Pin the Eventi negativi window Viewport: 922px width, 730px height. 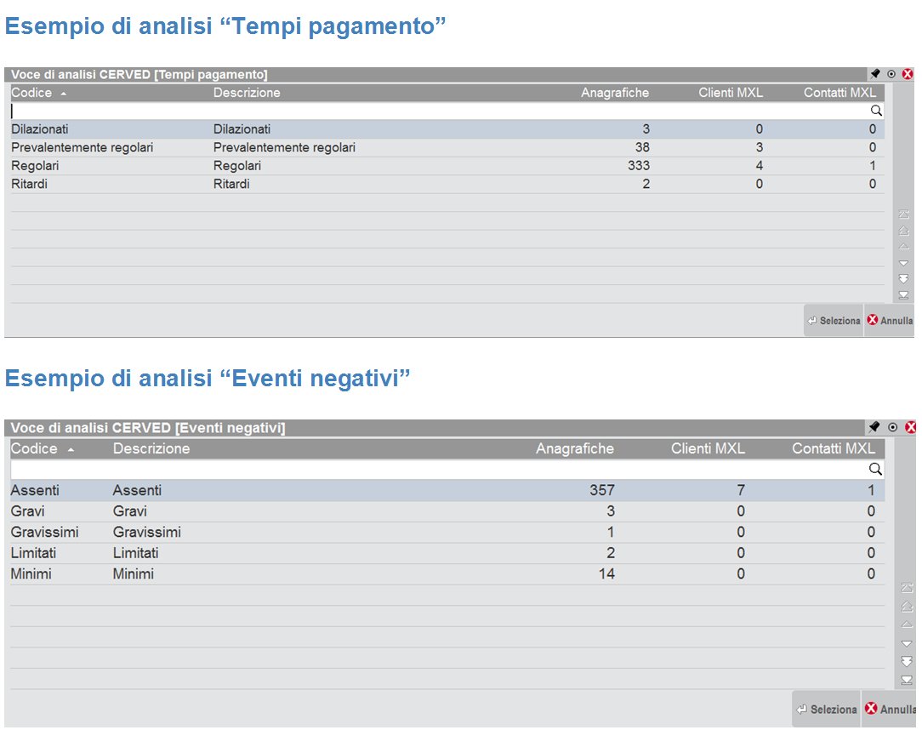pyautogui.click(x=874, y=427)
